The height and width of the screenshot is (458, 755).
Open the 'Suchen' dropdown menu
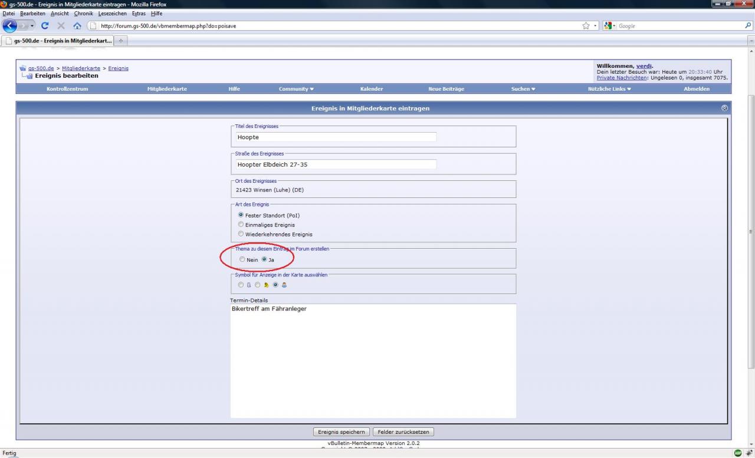point(523,89)
